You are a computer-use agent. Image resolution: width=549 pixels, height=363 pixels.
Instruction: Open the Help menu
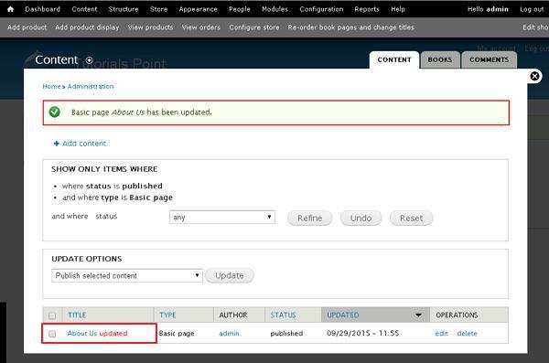pyautogui.click(x=398, y=9)
